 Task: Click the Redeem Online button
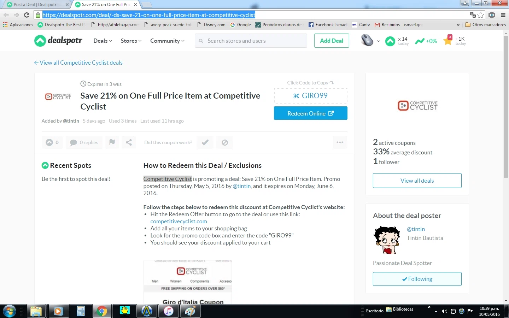pos(311,113)
